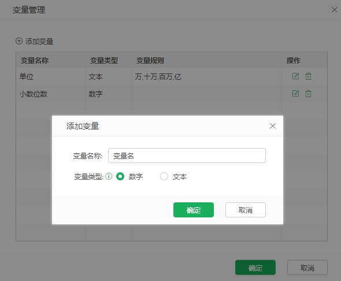Screen dimensions: 341x281
Task: Select the 数字 radio button
Action: click(120, 176)
